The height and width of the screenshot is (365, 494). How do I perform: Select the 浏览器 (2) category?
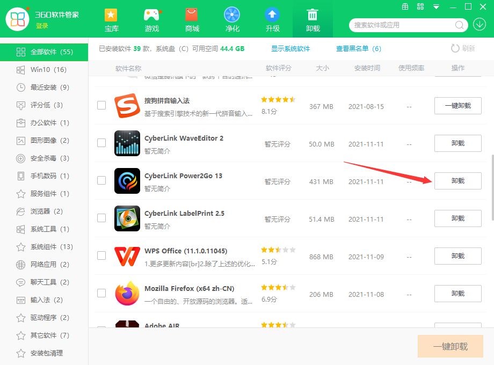(x=44, y=211)
